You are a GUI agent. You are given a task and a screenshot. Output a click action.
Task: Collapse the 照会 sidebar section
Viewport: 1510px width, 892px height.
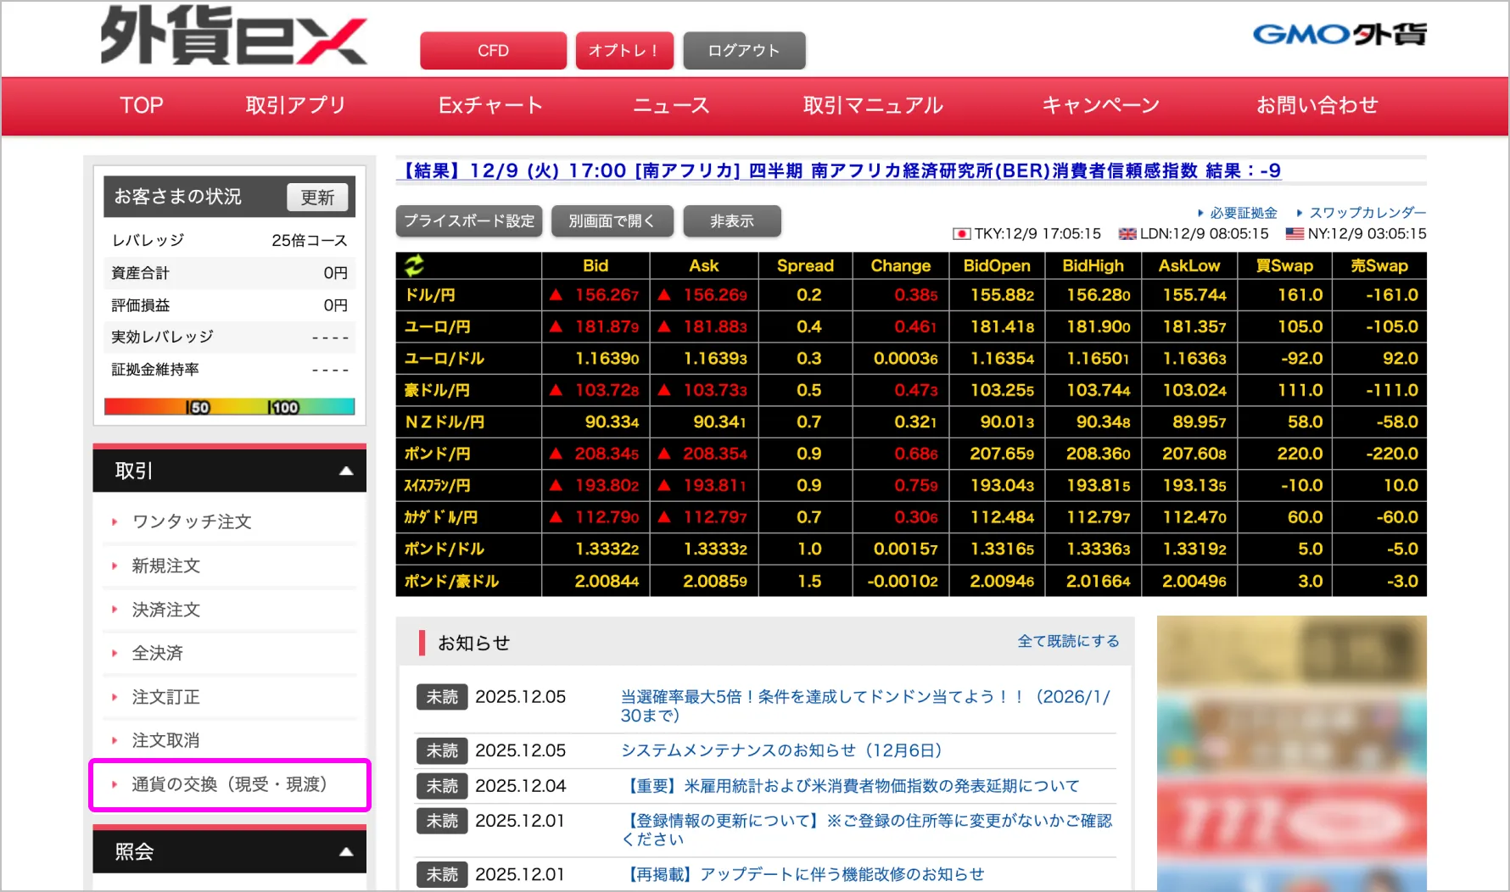[x=346, y=852]
